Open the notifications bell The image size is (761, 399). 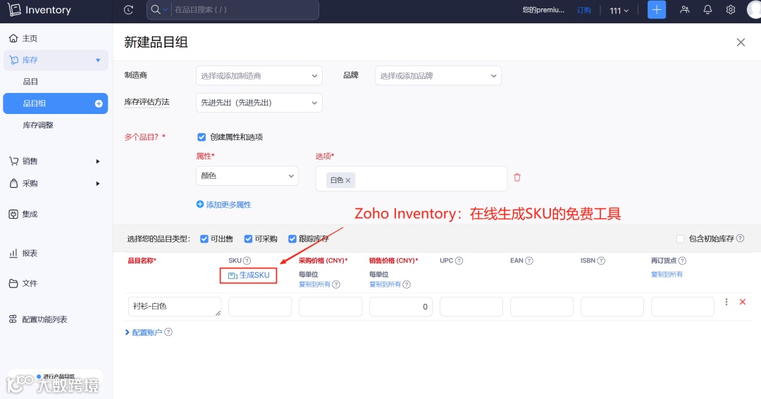pyautogui.click(x=707, y=10)
